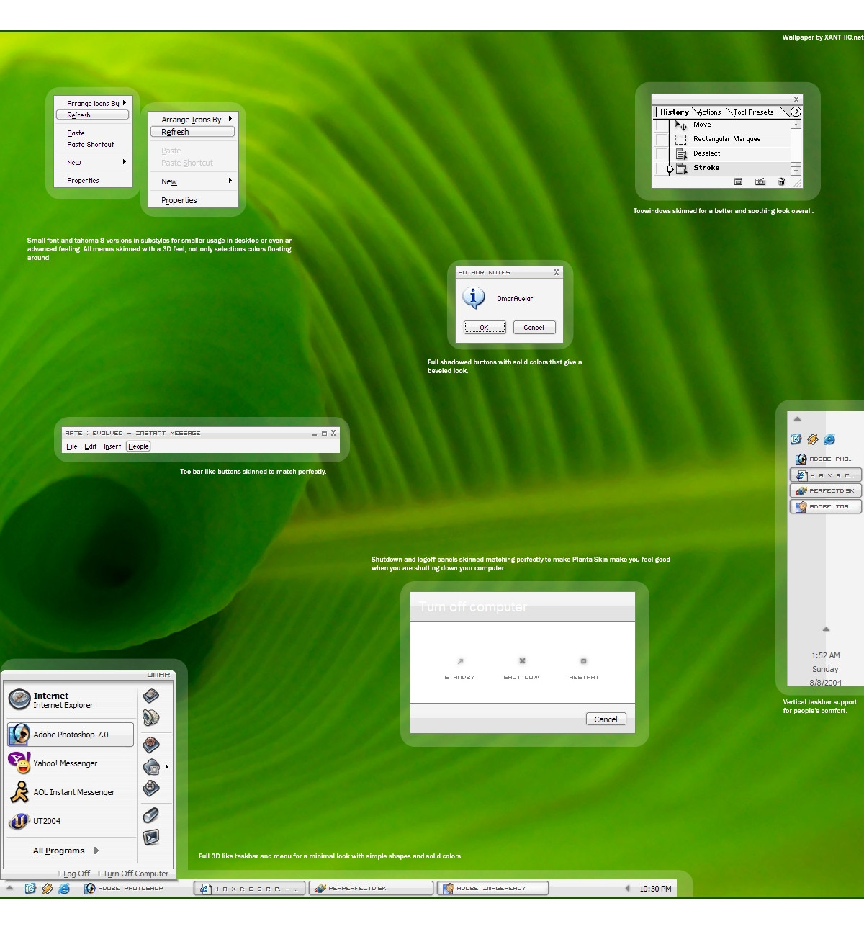This screenshot has width=864, height=929.
Task: Click new document from state icon
Action: (x=738, y=182)
